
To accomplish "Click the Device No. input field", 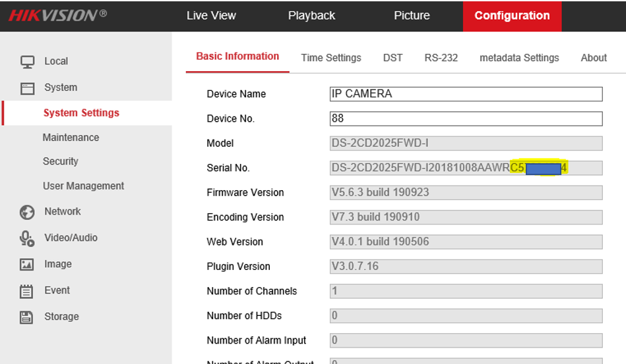I will tap(466, 119).
